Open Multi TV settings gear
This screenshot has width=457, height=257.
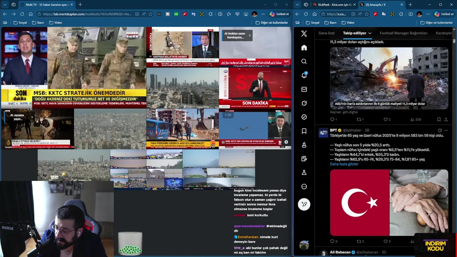(286, 142)
